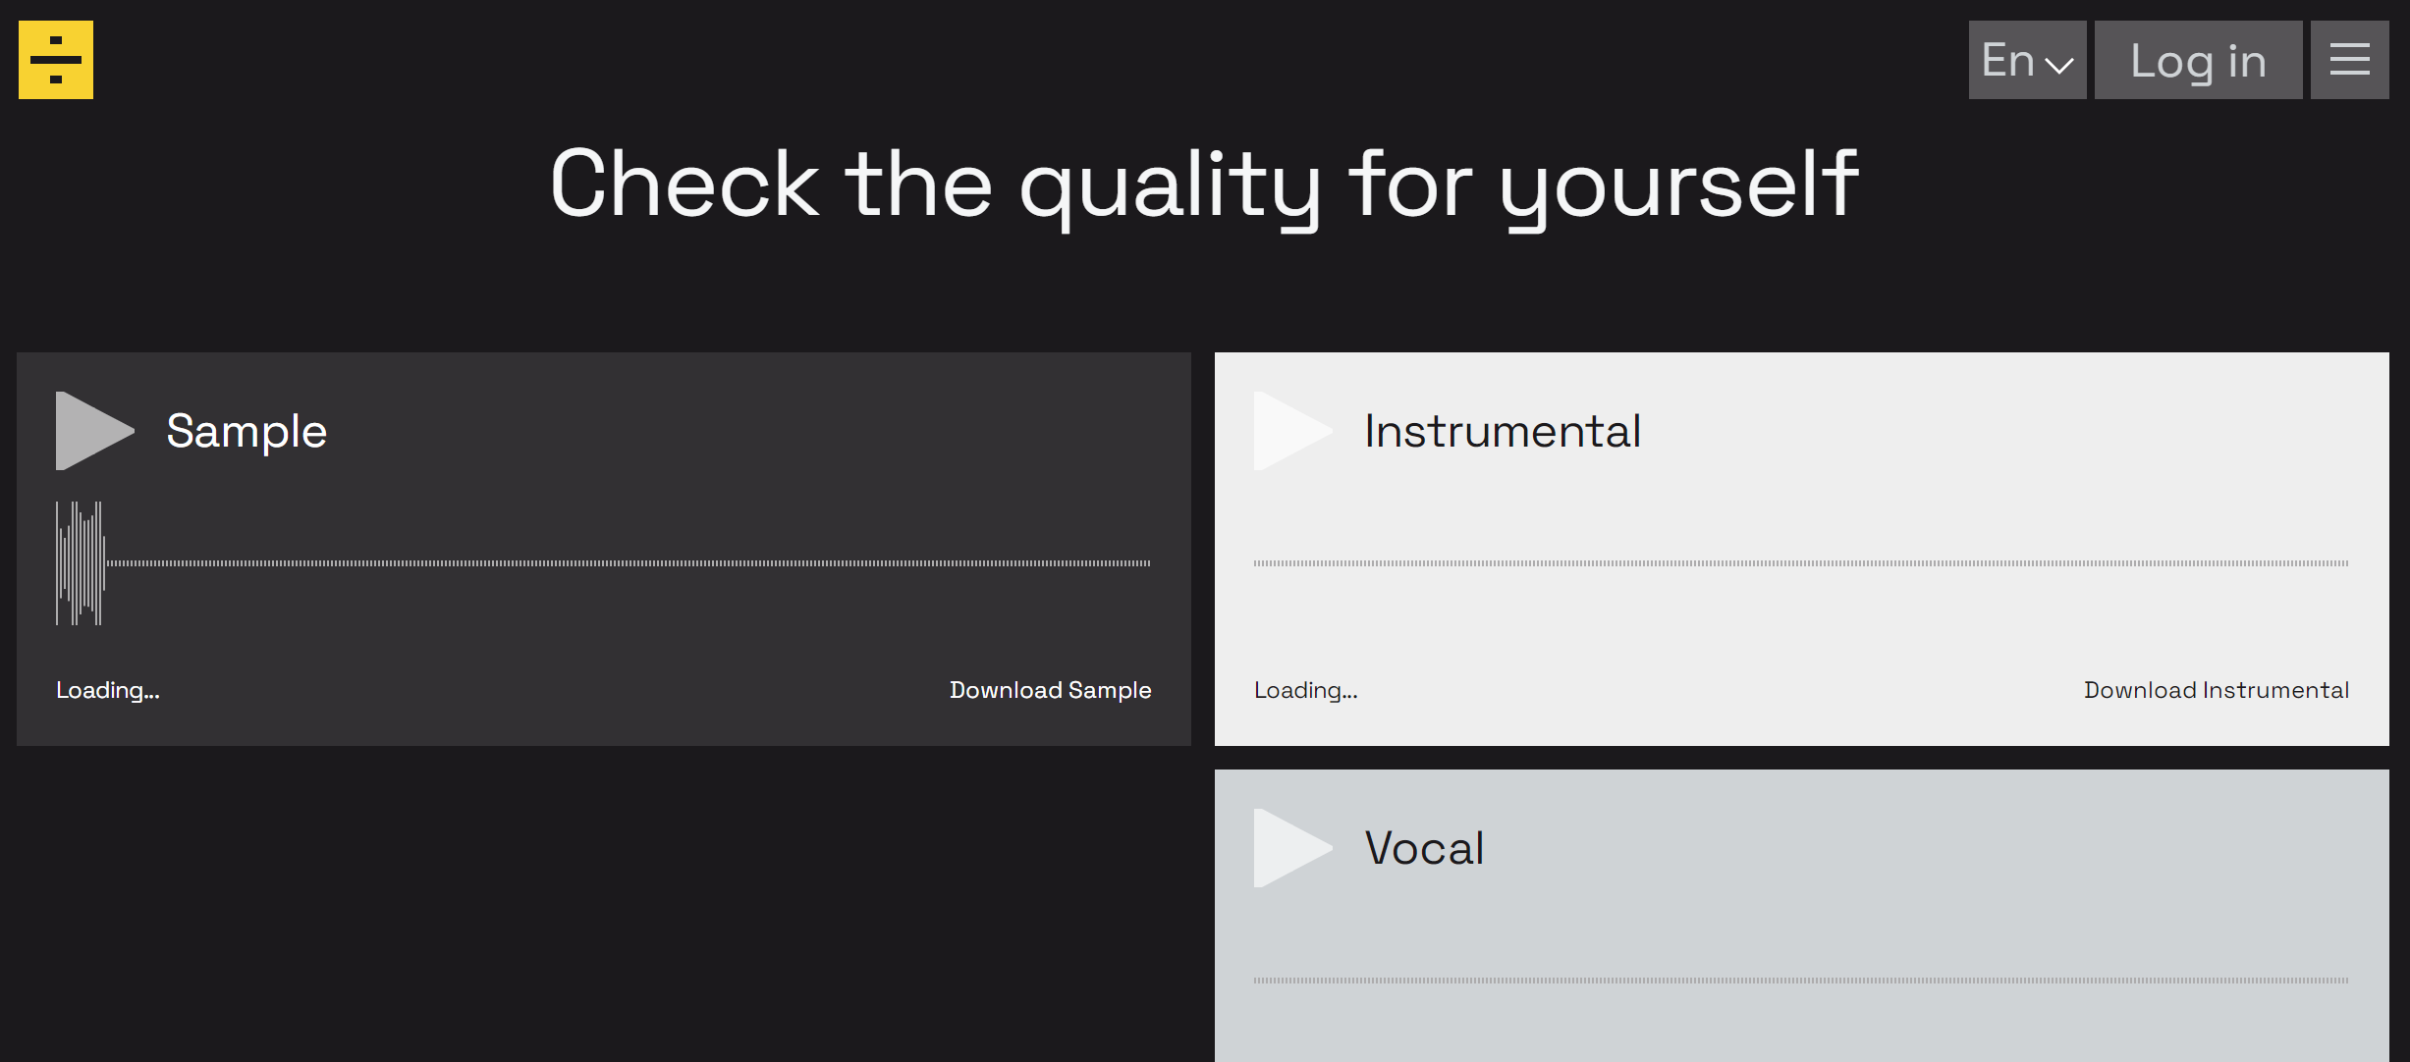The height and width of the screenshot is (1062, 2410).
Task: Click the Instrumental card's Loading status text
Action: click(x=1305, y=690)
